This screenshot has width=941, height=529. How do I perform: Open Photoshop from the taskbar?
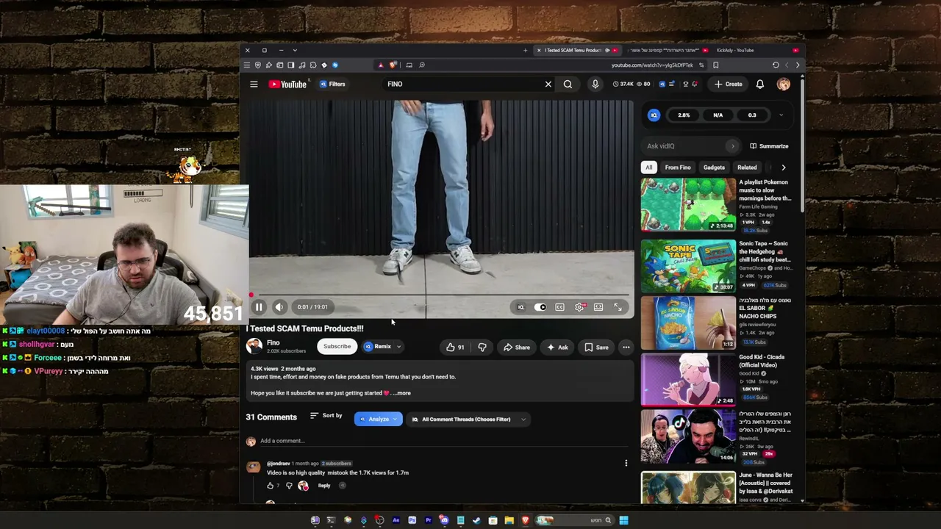coord(412,520)
